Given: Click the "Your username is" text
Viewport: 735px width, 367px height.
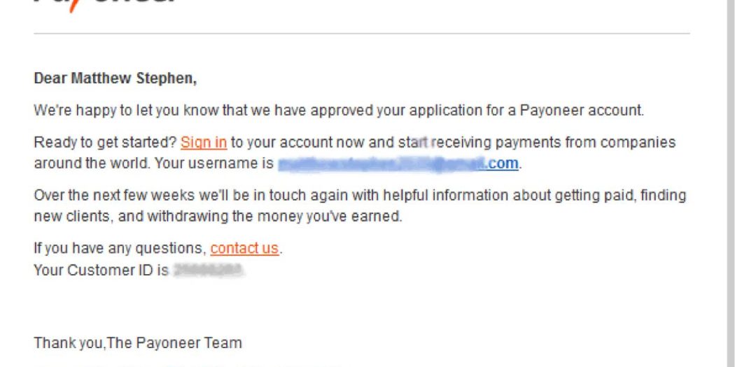Looking at the screenshot, I should point(214,164).
